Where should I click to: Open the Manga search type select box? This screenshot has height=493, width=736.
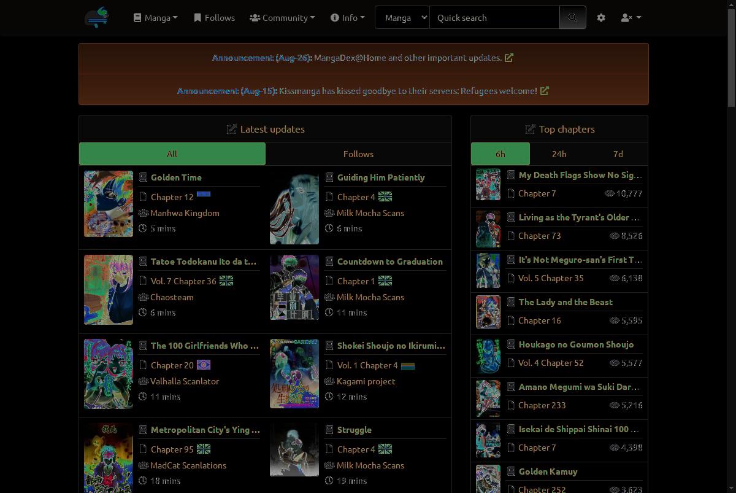coord(402,18)
